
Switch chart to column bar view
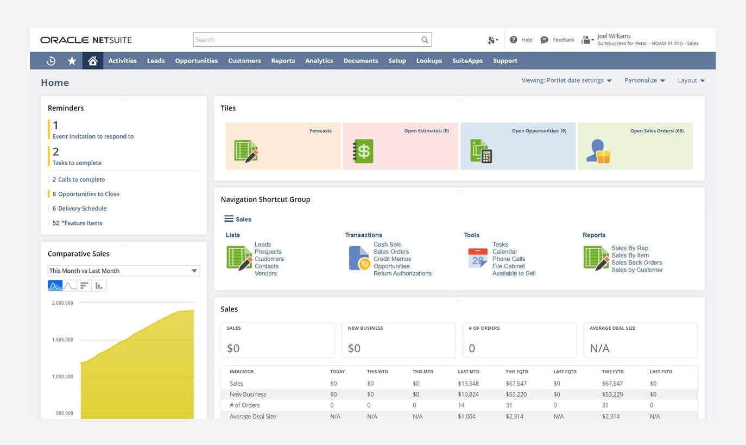point(99,286)
